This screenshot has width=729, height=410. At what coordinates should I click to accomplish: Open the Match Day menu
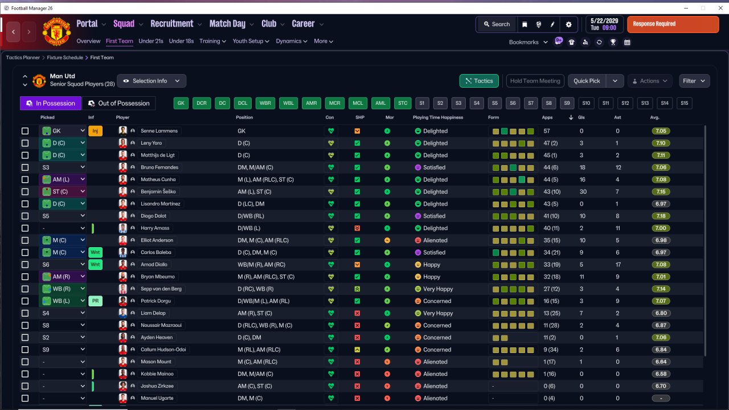click(x=232, y=24)
